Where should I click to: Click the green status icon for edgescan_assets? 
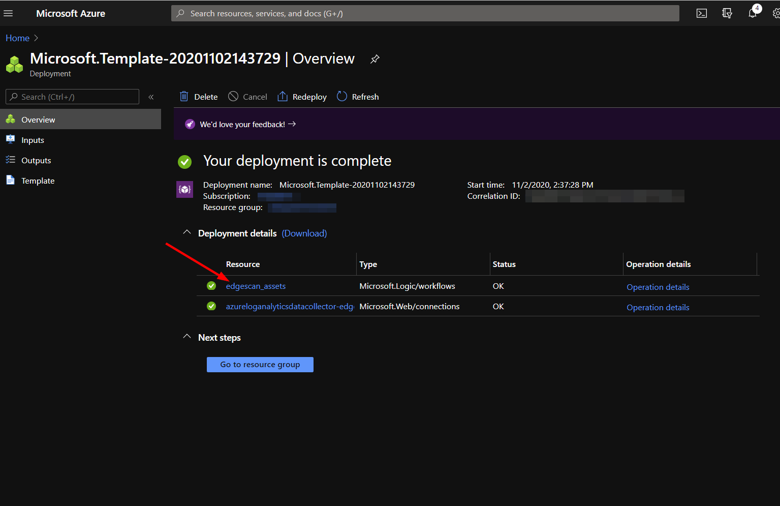211,286
